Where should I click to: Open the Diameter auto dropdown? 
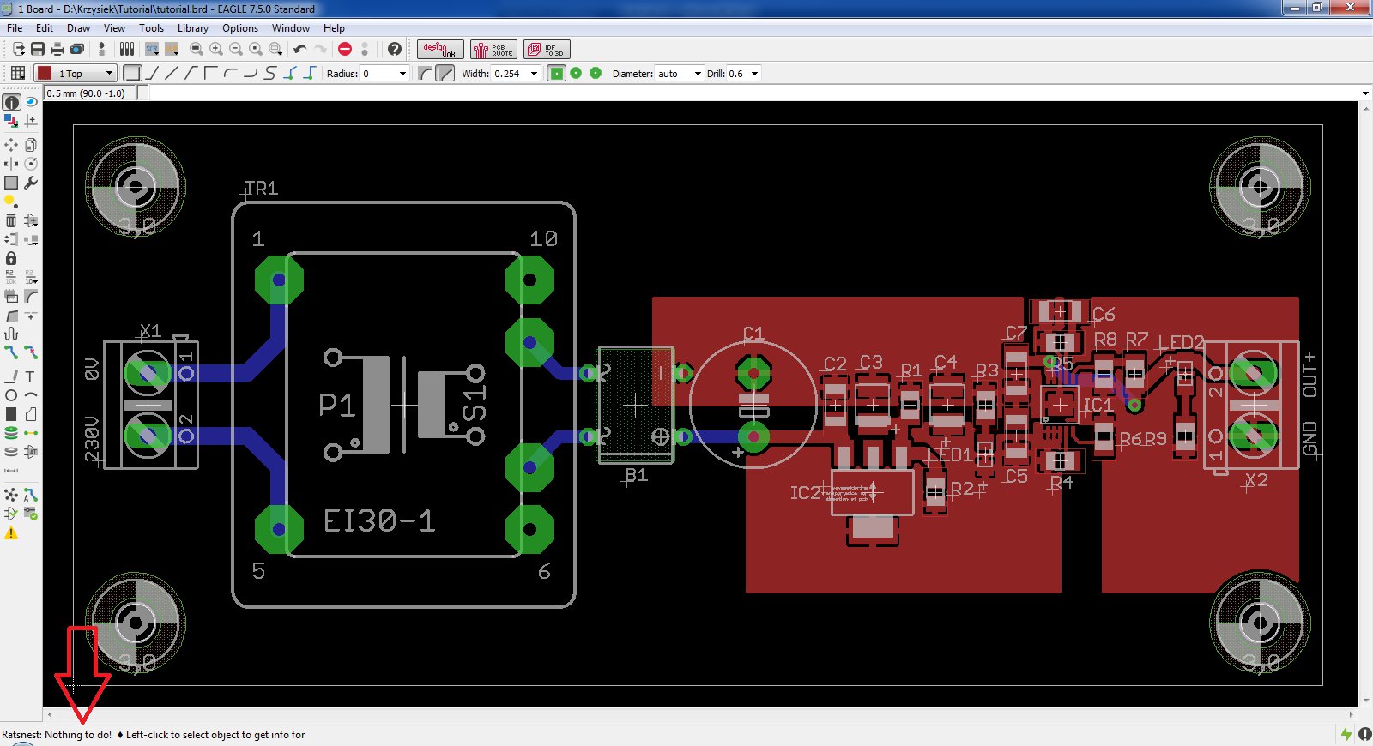click(697, 74)
